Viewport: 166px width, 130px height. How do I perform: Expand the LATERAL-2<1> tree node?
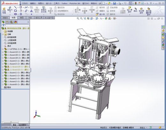(3, 49)
